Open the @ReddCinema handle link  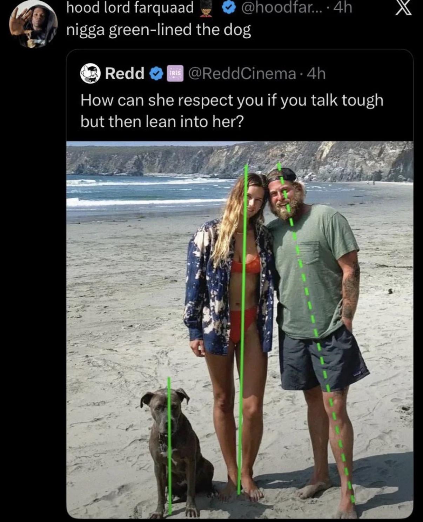(x=242, y=73)
